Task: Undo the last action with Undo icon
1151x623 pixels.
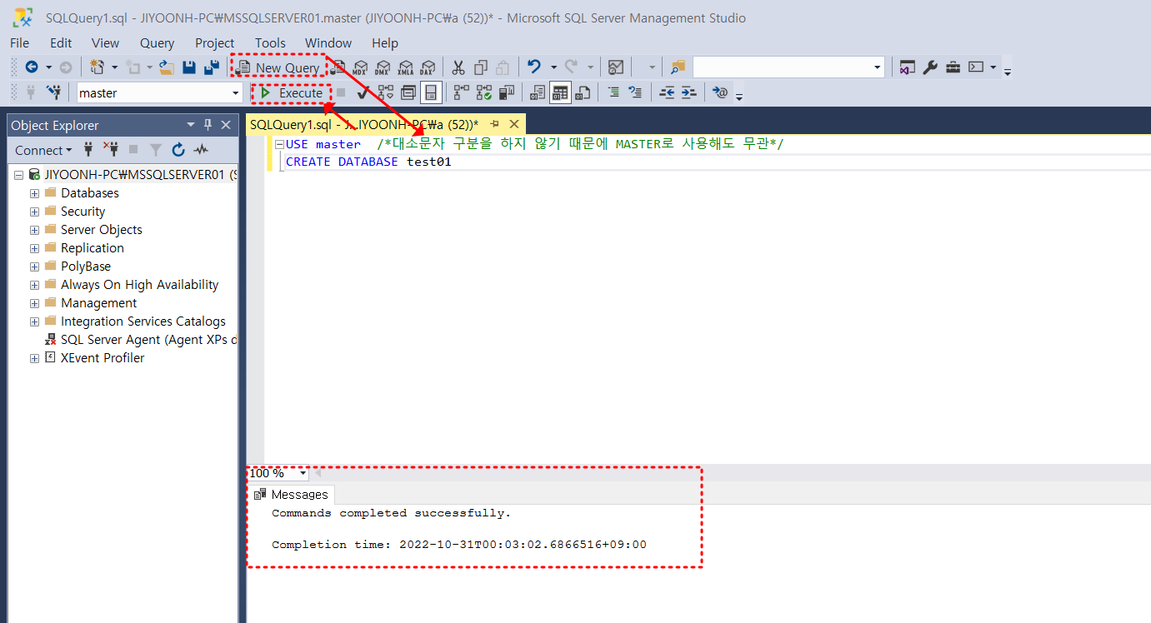Action: [x=534, y=67]
